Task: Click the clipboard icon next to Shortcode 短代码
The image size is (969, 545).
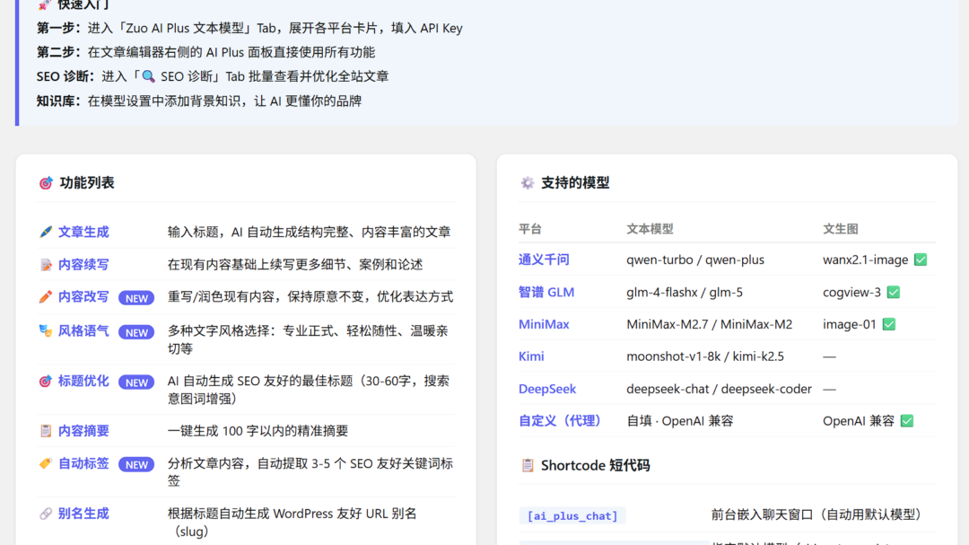Action: pyautogui.click(x=528, y=465)
